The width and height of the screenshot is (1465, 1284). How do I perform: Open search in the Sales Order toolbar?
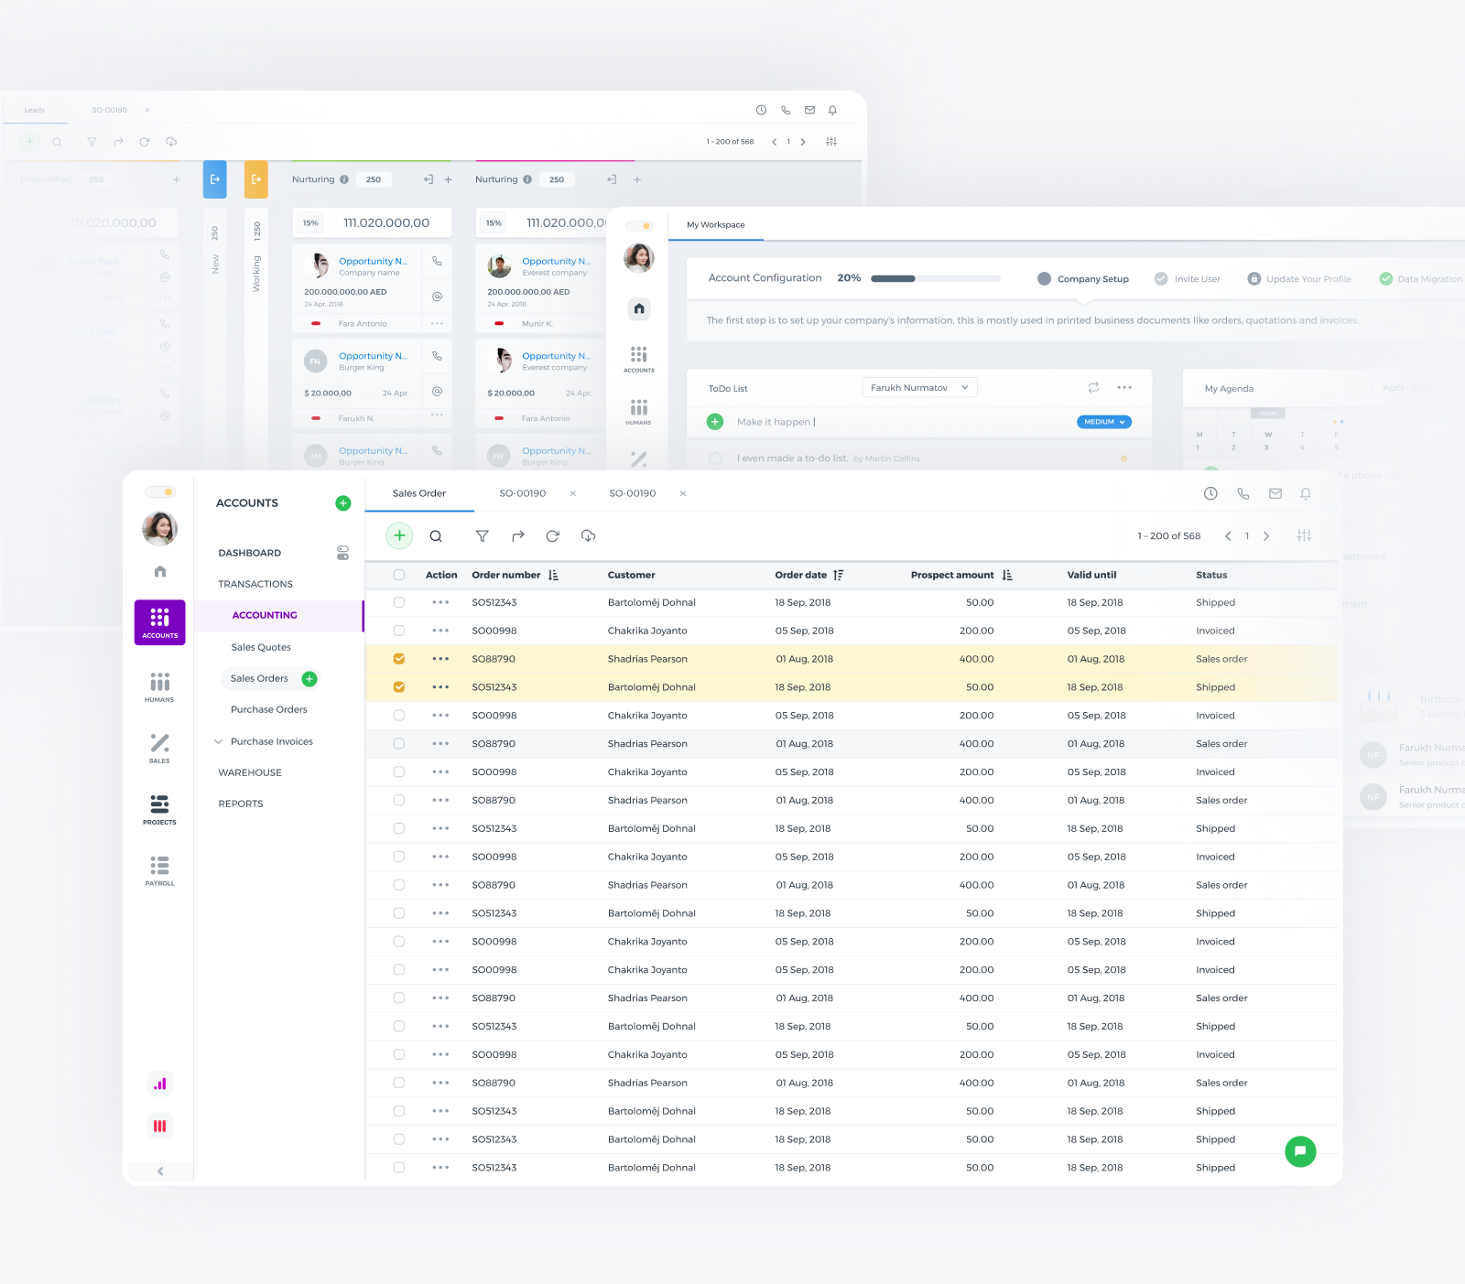[x=436, y=536]
